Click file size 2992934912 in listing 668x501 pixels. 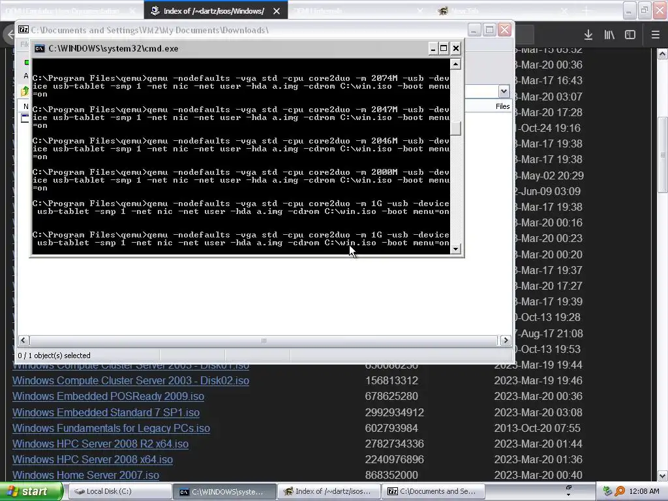(x=395, y=412)
